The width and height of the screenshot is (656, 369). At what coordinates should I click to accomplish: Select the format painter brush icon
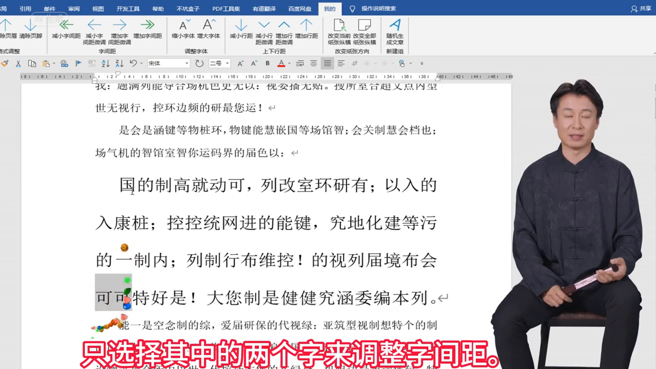[4, 64]
